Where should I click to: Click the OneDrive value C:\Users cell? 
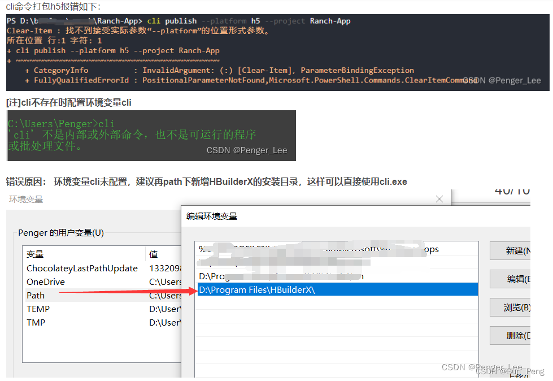pyautogui.click(x=165, y=282)
